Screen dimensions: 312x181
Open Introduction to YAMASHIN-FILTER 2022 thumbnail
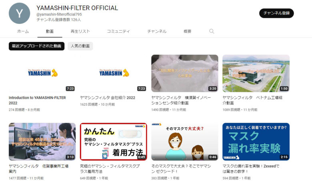[42, 73]
